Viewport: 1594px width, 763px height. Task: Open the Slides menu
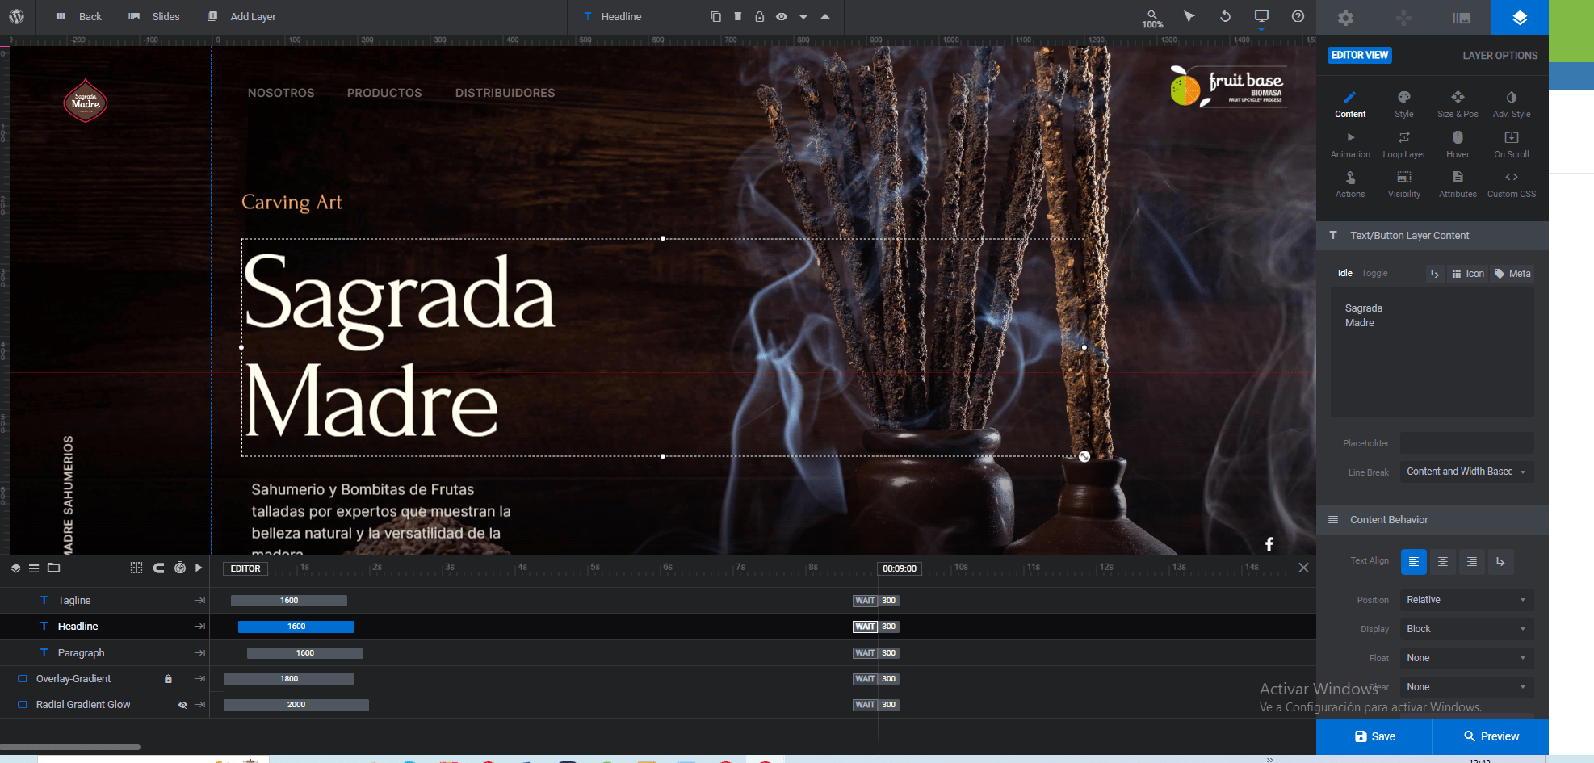click(154, 16)
